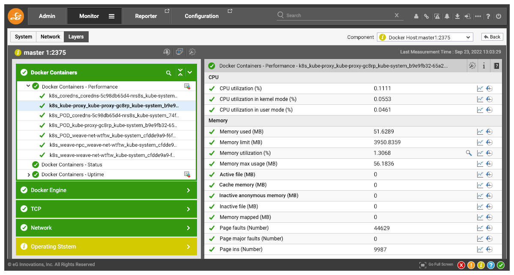Open history chart for CPU utilization in kernel mode

[489, 99]
